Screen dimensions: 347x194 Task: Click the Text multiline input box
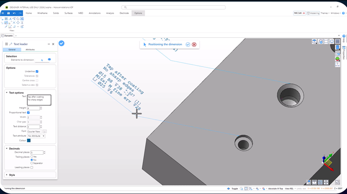point(39,100)
